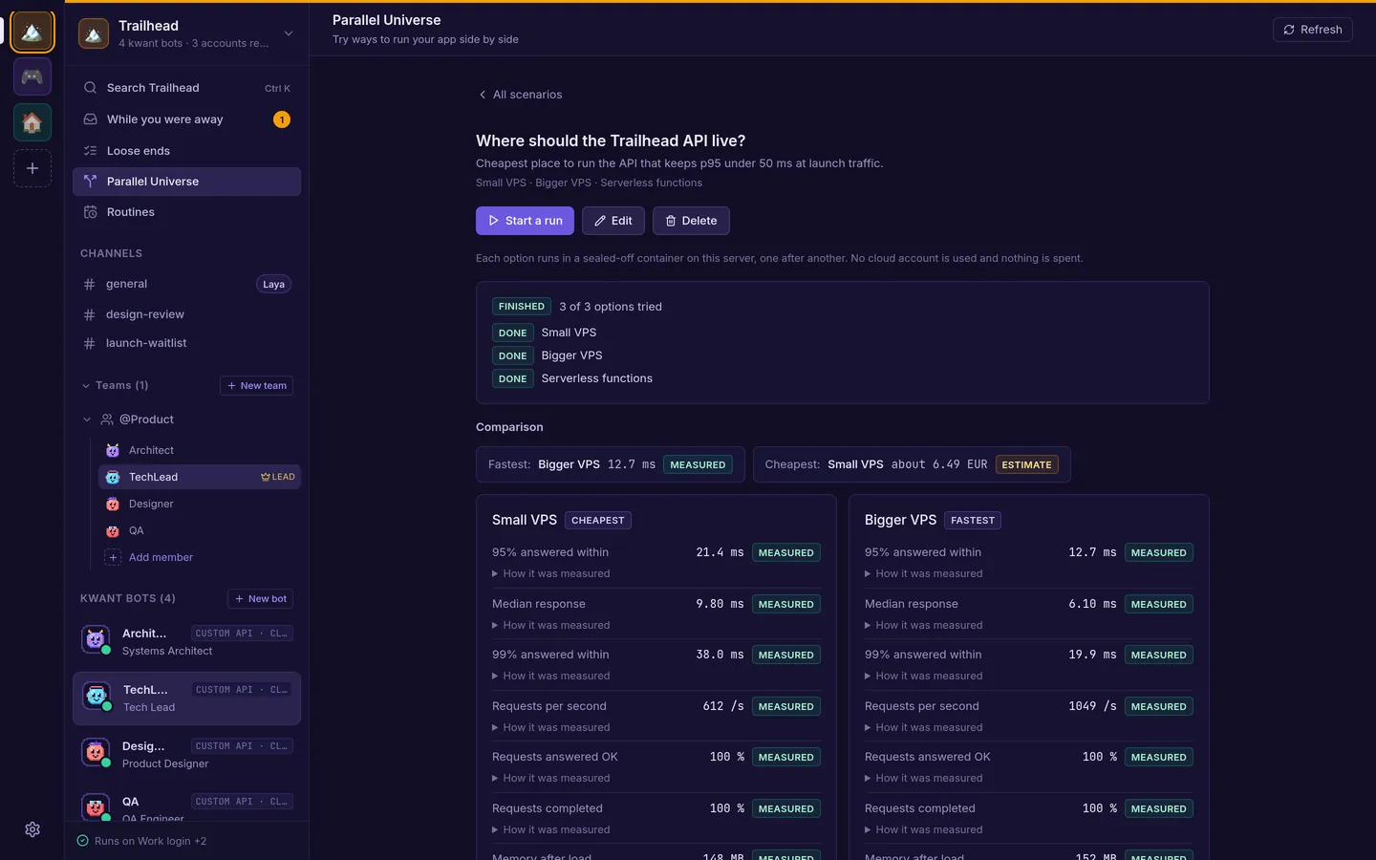The width and height of the screenshot is (1376, 860).
Task: Expand Small VPS Requests completed measurement details
Action: click(x=551, y=830)
